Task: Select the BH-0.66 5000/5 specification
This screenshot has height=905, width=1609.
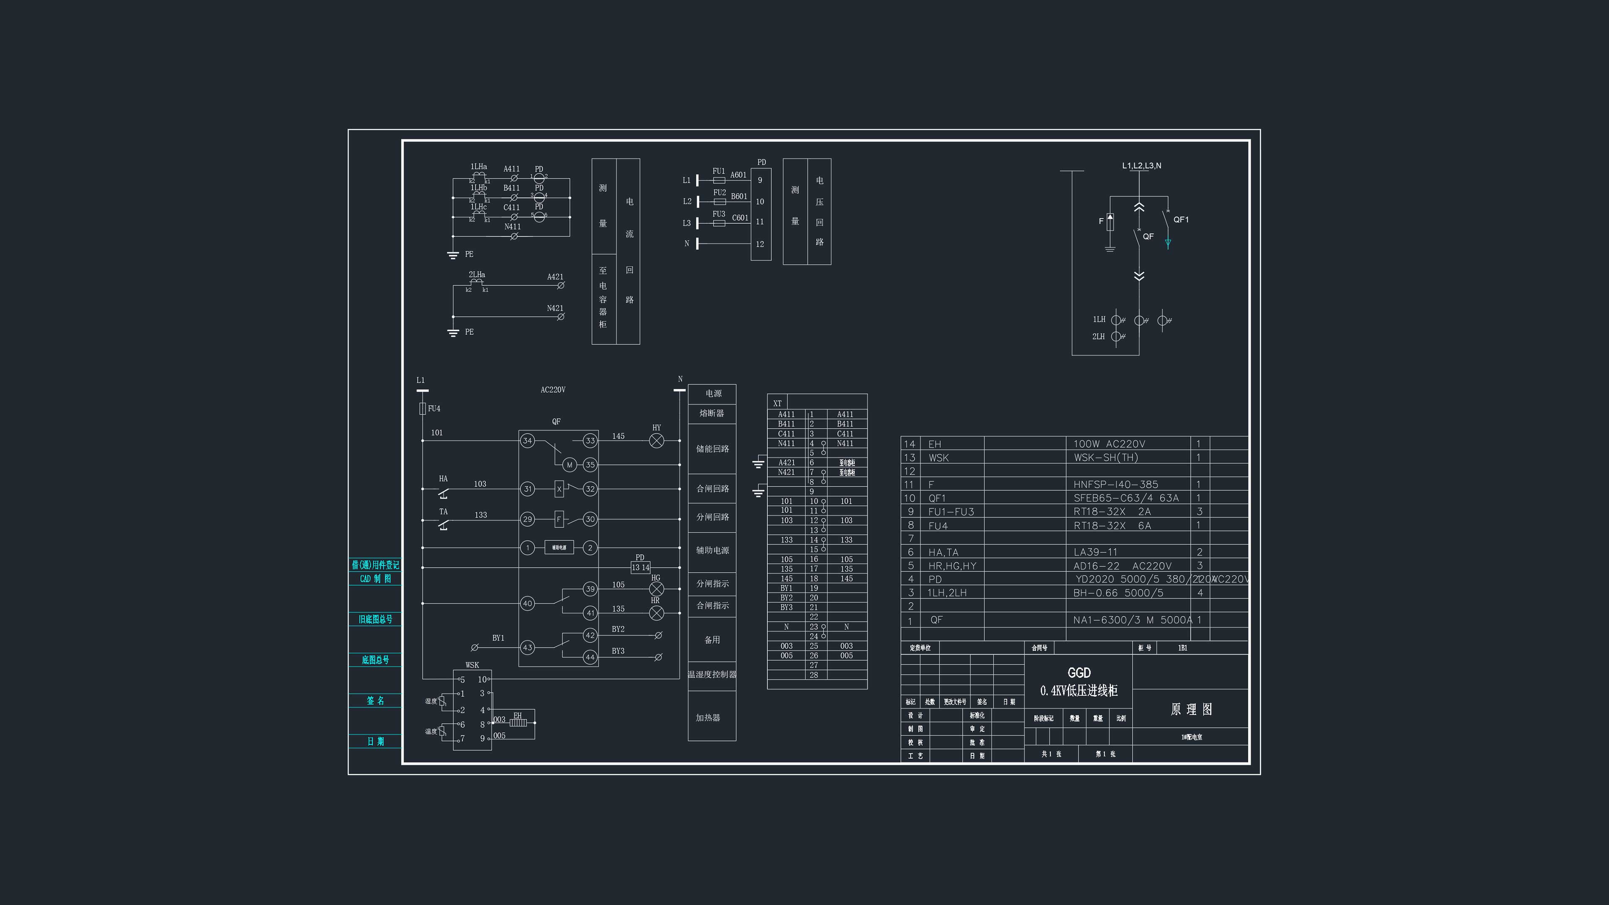Action: (x=1118, y=593)
